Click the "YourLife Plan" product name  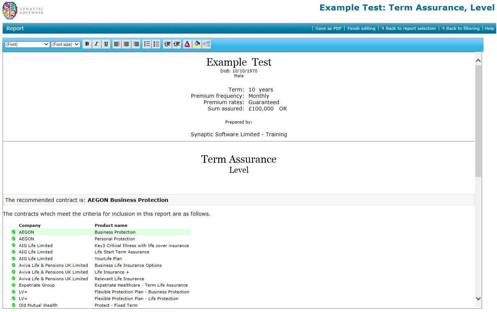tap(108, 259)
